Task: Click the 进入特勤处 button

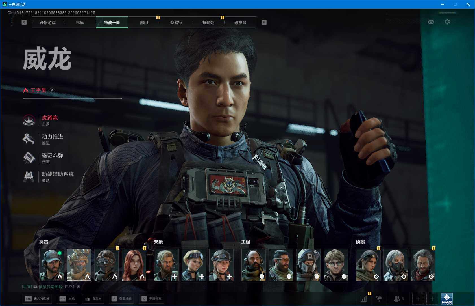Action: coord(37,299)
